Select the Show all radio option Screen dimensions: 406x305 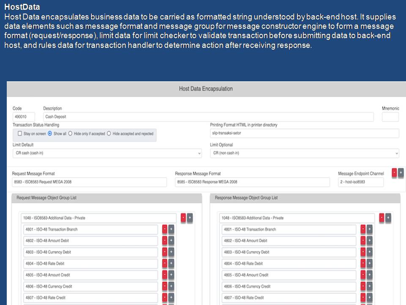click(50, 134)
